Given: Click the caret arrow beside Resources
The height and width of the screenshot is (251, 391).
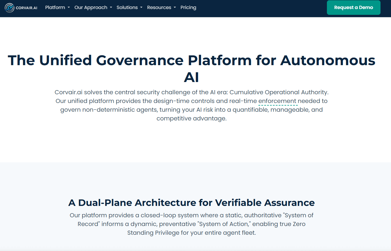Looking at the screenshot, I should (175, 8).
